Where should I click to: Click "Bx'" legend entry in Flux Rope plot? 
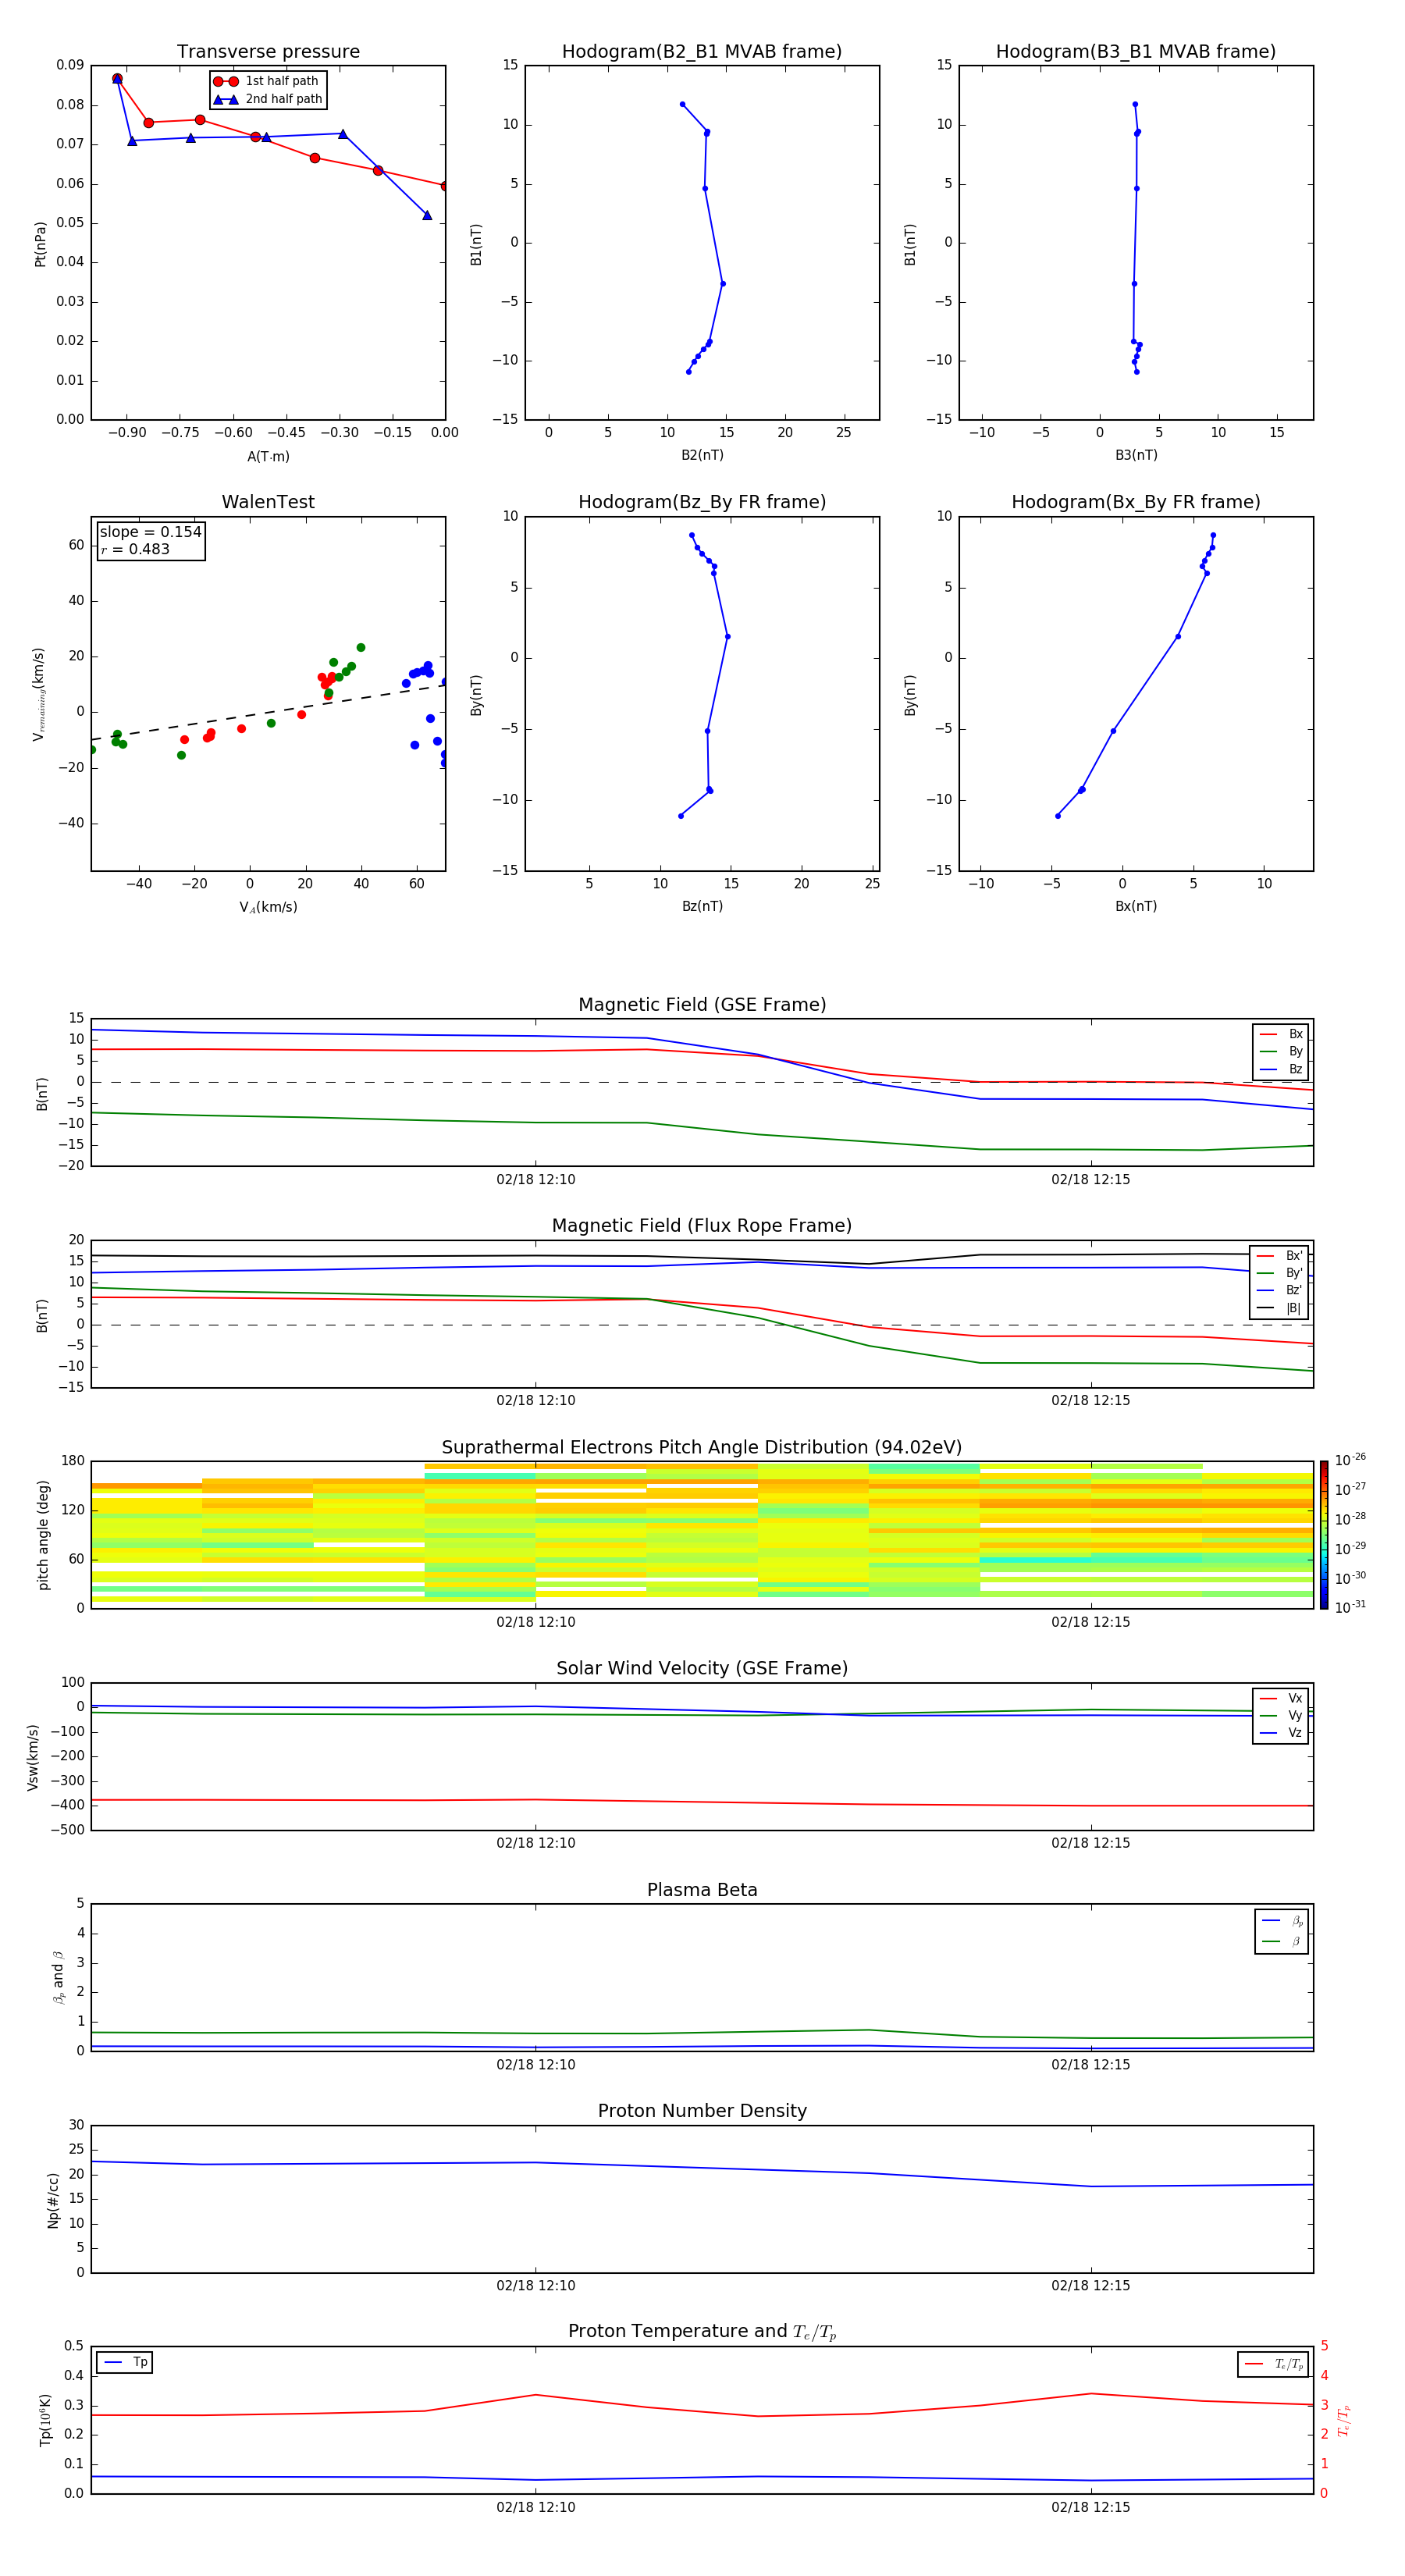pos(1280,1256)
